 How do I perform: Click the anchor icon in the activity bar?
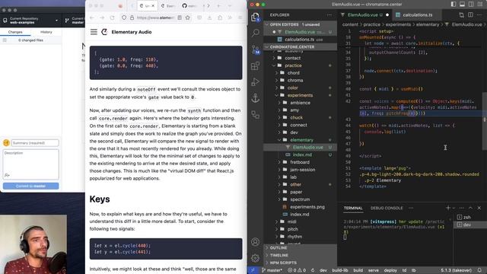point(256,98)
